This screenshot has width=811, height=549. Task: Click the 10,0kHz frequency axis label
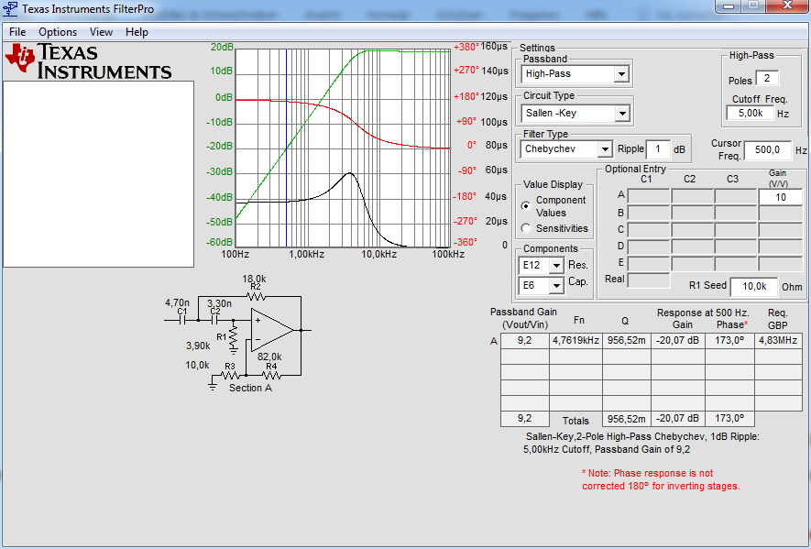378,255
